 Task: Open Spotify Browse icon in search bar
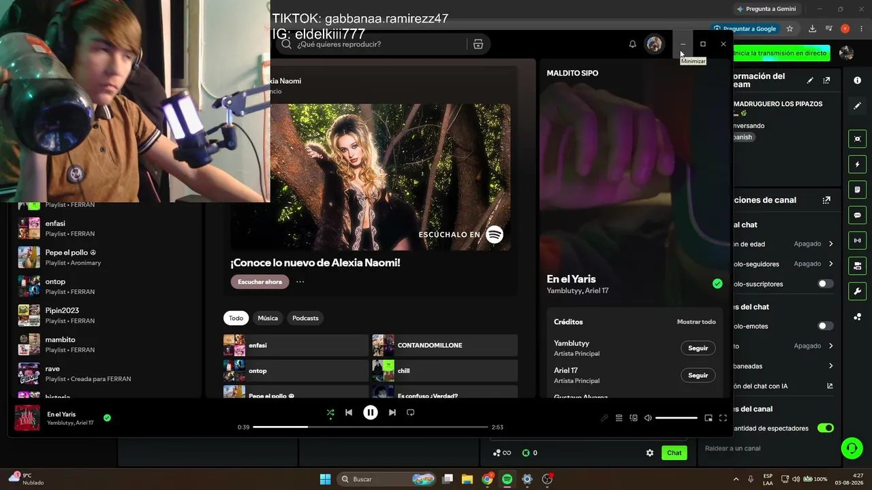click(x=478, y=44)
